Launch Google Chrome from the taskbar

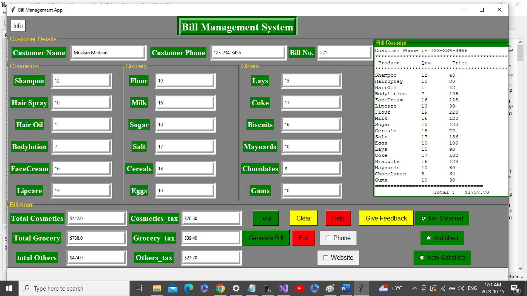point(220,288)
